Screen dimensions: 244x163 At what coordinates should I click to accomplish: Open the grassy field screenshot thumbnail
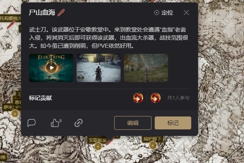coord(146,68)
